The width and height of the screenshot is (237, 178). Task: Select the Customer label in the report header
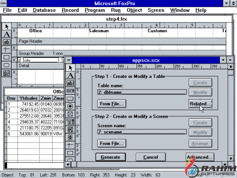(x=157, y=31)
